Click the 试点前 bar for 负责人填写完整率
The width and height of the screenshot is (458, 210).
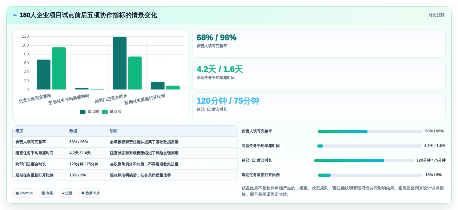point(43,75)
